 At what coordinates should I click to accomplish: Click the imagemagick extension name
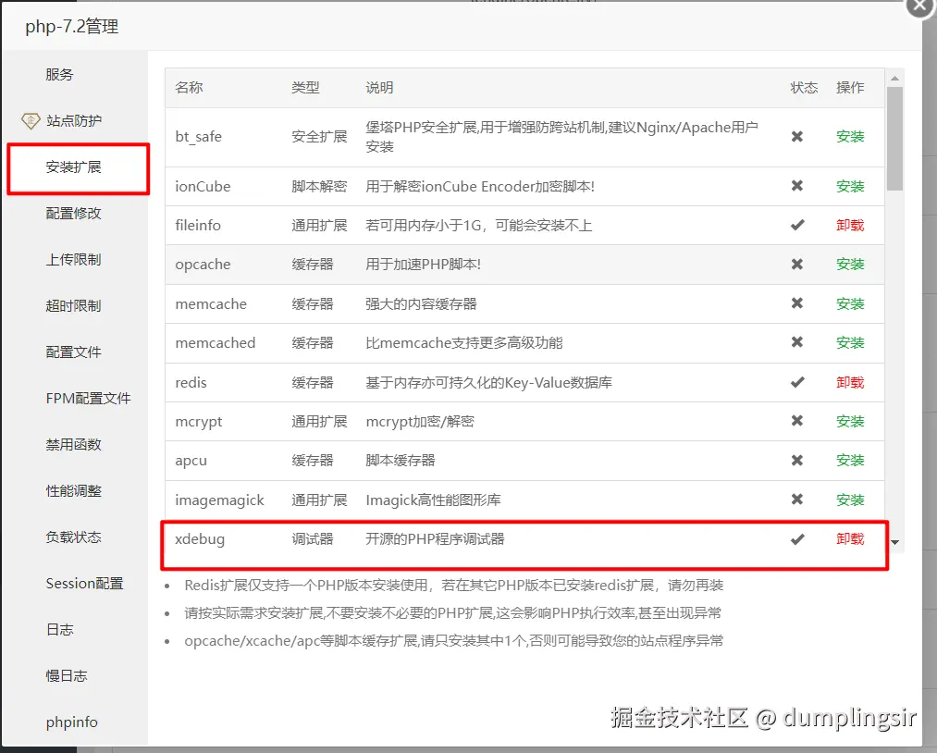[x=219, y=500]
